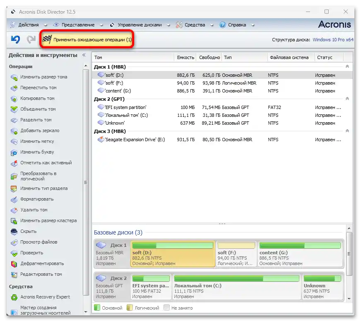Click the Change label icon
The image size is (361, 322).
14,142
